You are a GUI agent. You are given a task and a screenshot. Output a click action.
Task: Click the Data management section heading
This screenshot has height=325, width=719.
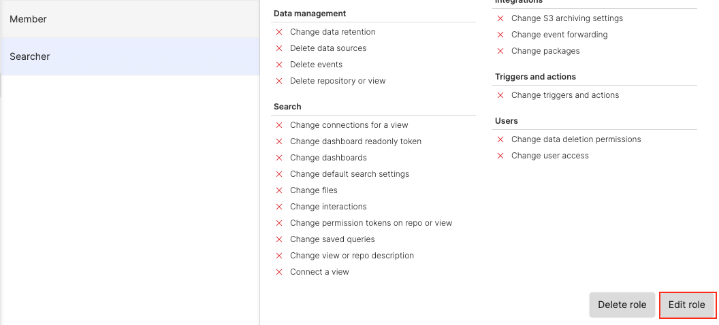click(310, 14)
